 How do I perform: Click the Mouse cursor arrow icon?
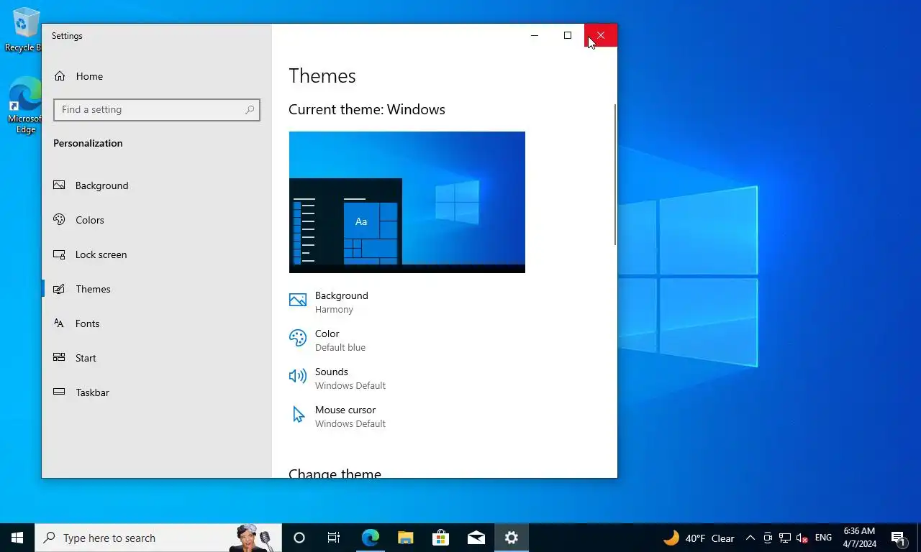coord(298,415)
